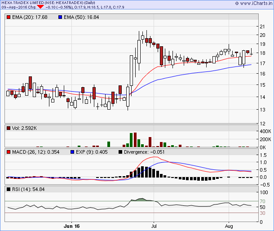This screenshot has width=274, height=231.
Task: Click the Aug date axis label
Action: coord(229,226)
